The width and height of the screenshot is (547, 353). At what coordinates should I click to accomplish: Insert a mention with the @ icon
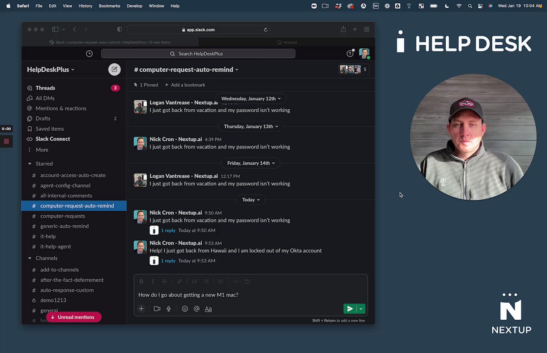(x=197, y=309)
